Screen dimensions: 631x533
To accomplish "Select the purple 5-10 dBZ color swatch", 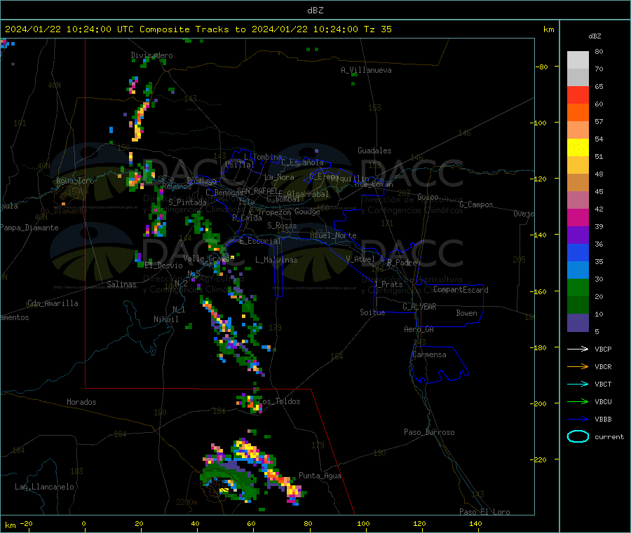I will (x=578, y=323).
